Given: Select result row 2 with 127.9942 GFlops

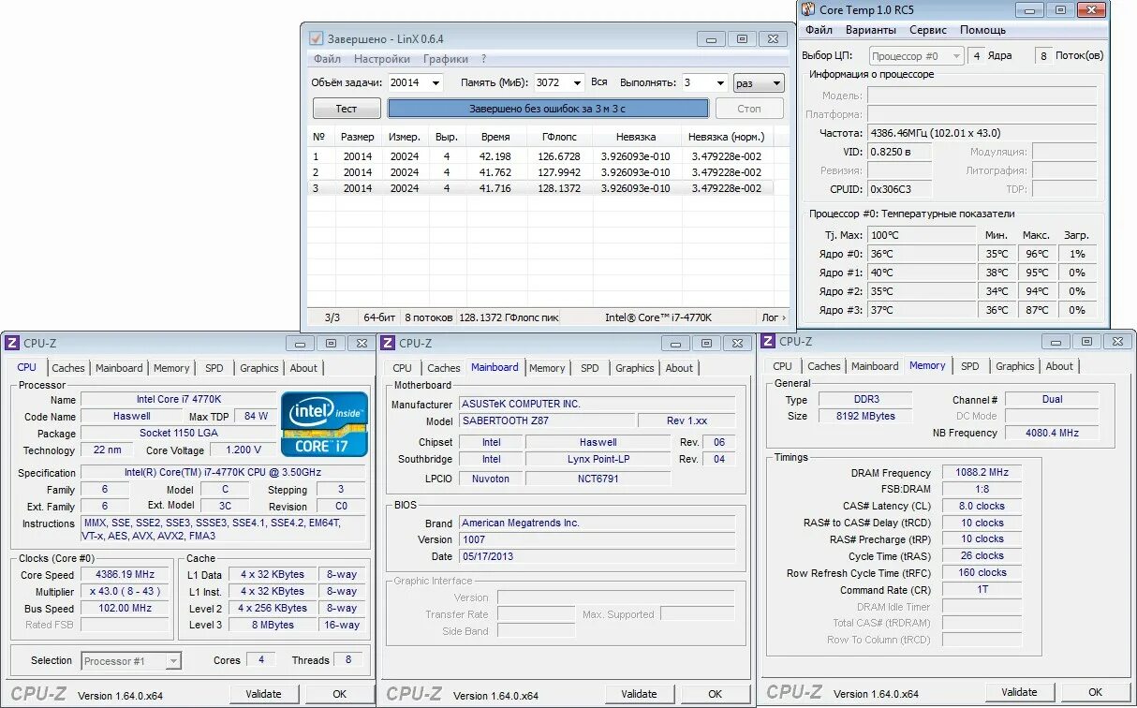Looking at the screenshot, I should [542, 172].
